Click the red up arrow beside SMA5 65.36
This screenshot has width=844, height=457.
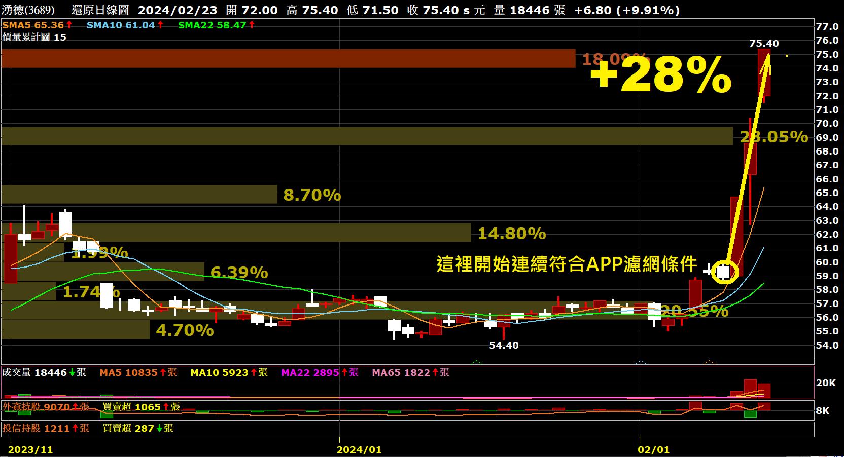pyautogui.click(x=69, y=25)
